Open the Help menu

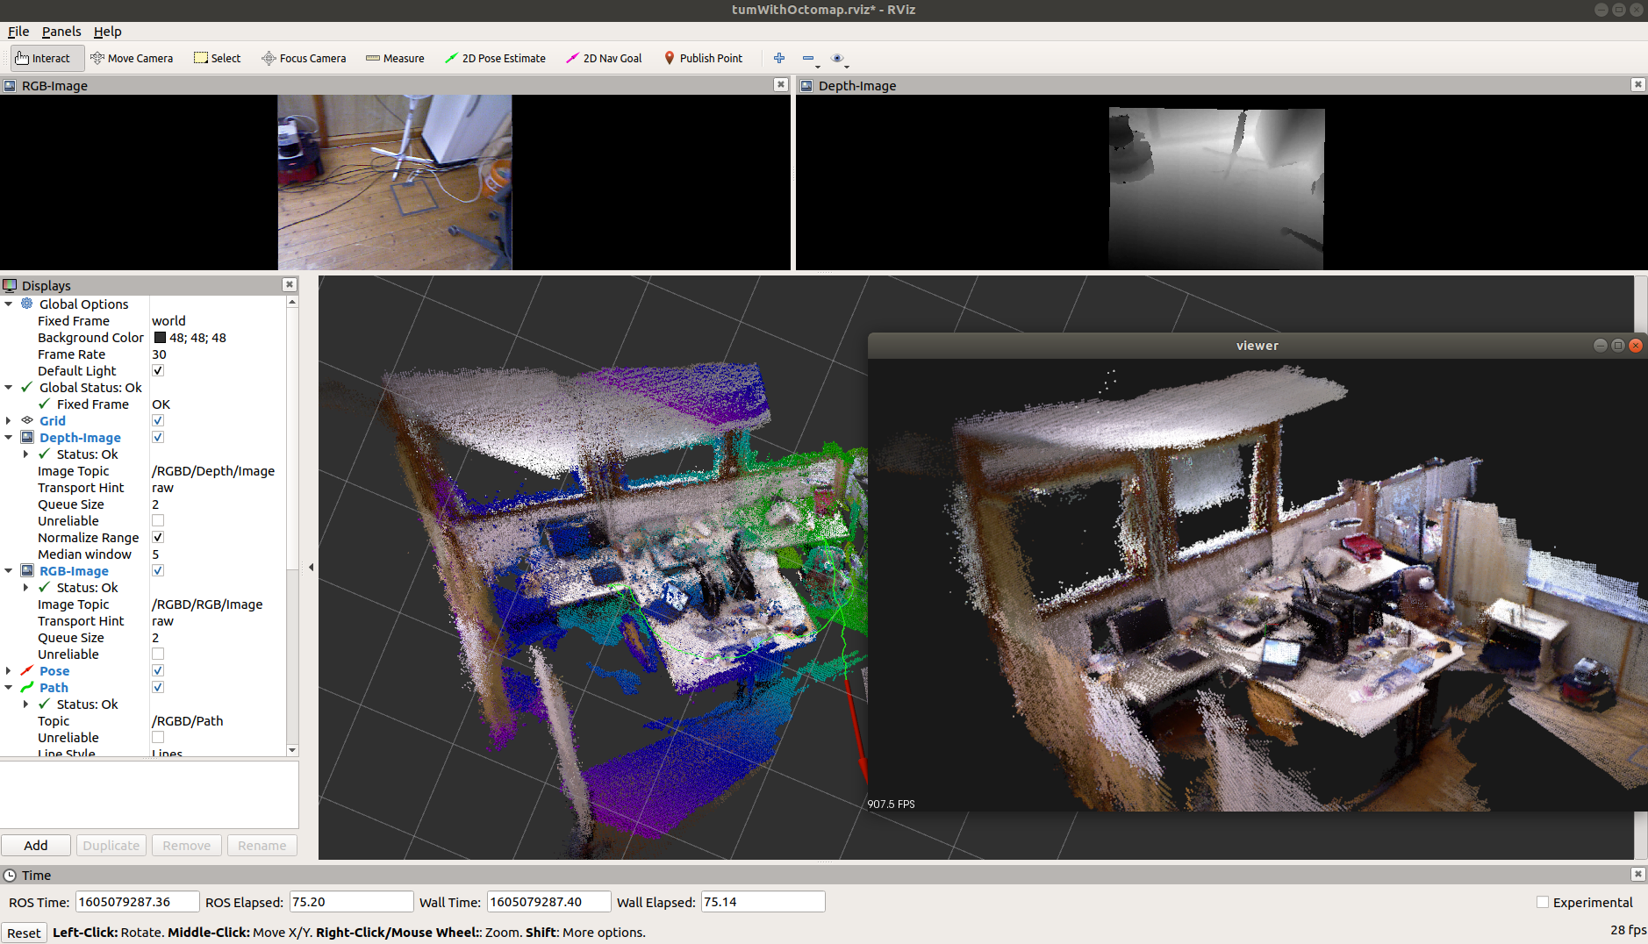(108, 32)
